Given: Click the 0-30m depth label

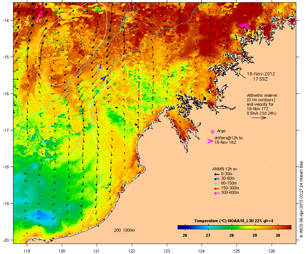Looking at the screenshot, I should pyautogui.click(x=227, y=174).
